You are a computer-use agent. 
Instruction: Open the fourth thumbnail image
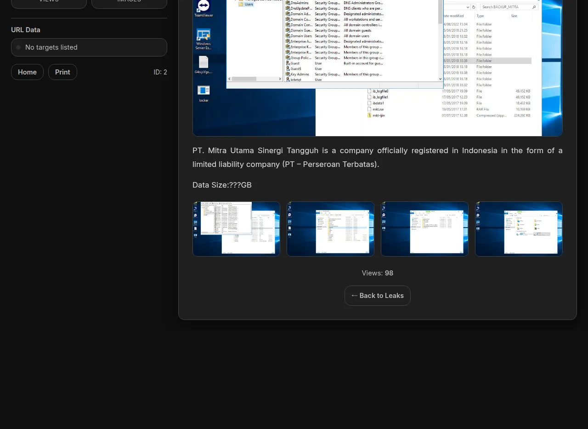coord(519,229)
